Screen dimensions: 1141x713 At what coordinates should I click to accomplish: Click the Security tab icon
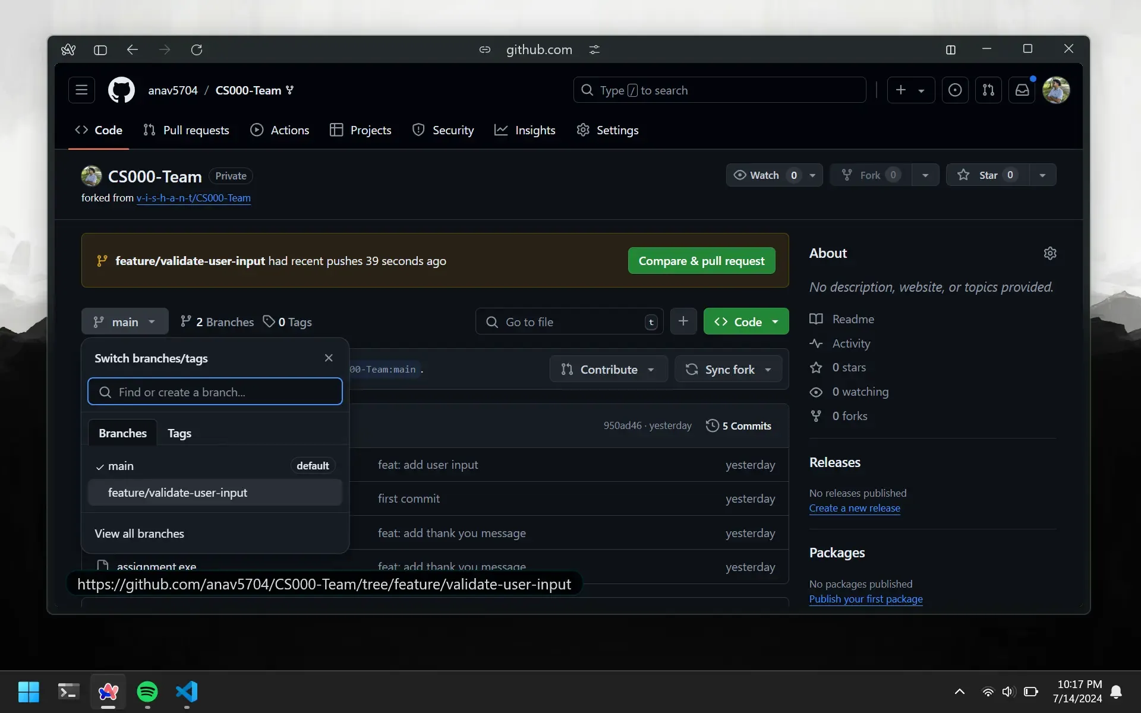(418, 130)
